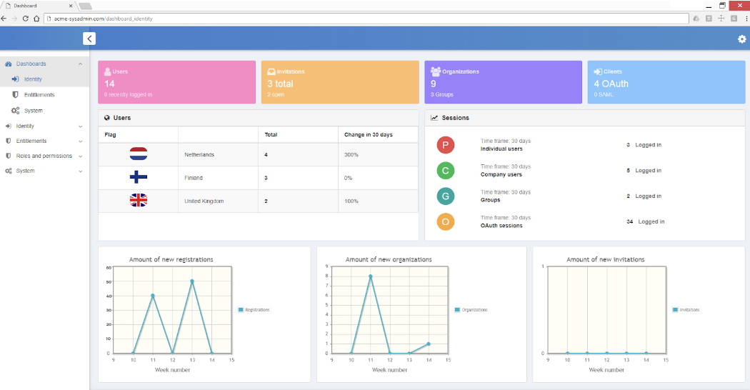The image size is (750, 390).
Task: Collapse the sidebar with the back arrow button
Action: click(89, 39)
